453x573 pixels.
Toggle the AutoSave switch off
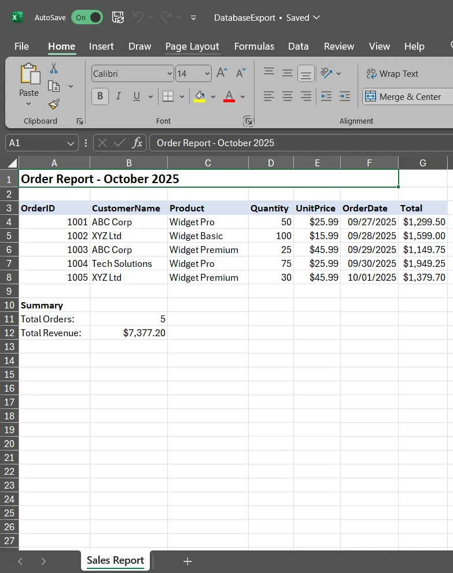(x=87, y=17)
